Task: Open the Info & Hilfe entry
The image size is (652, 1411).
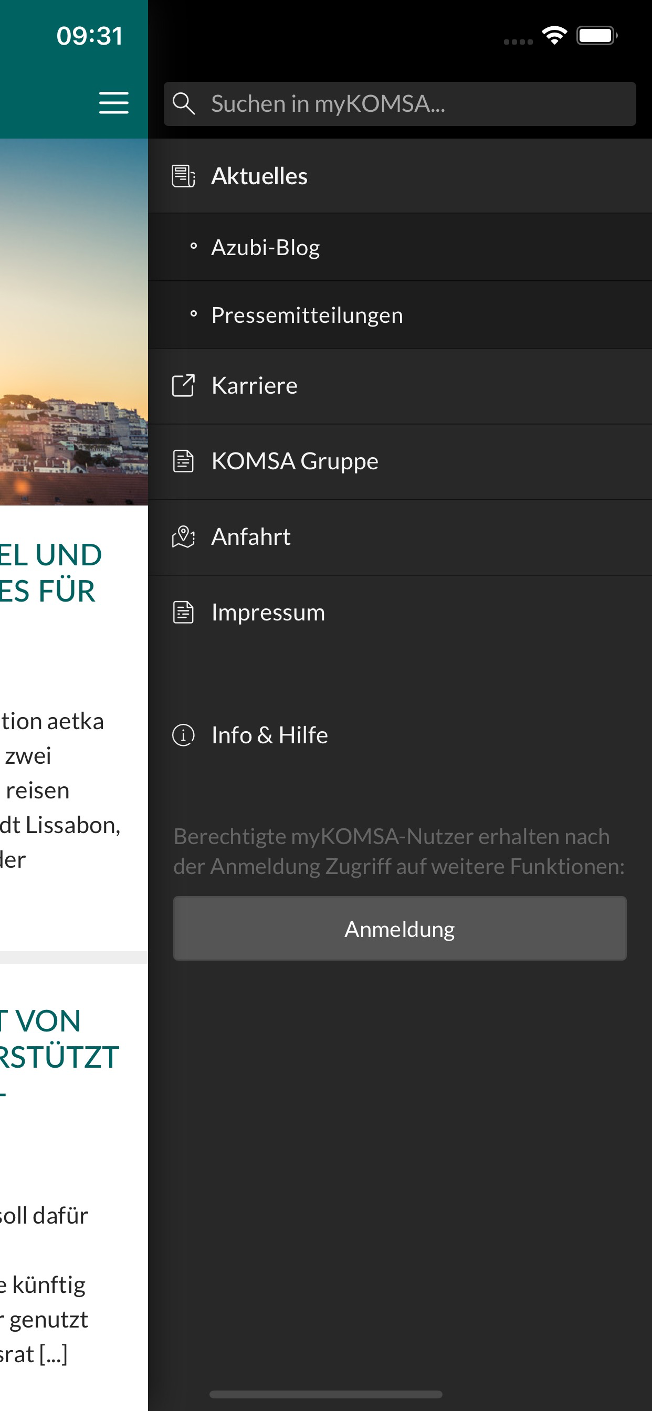Action: [x=400, y=735]
